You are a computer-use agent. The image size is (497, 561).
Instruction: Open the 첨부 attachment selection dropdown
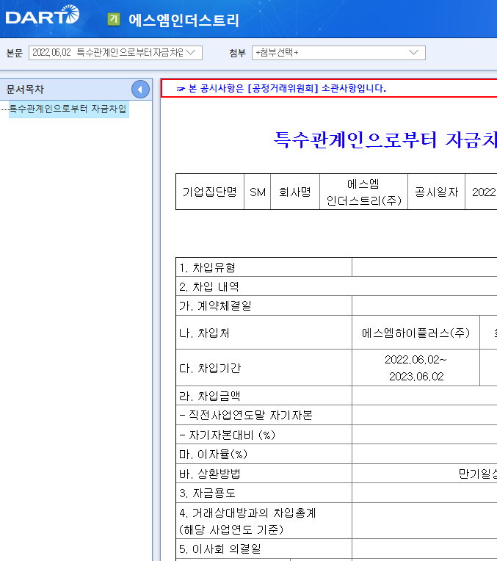click(338, 53)
